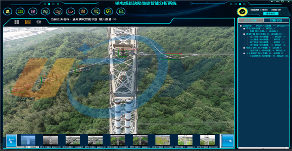Switch to the 人工识别 tab

pos(251,20)
